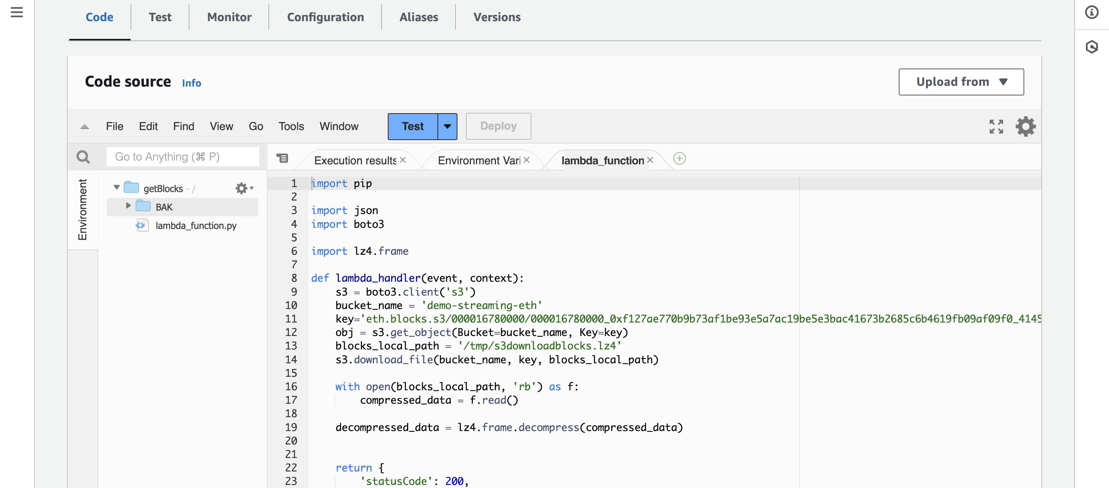
Task: Click the 'statusCode': 200 line
Action: tap(414, 481)
